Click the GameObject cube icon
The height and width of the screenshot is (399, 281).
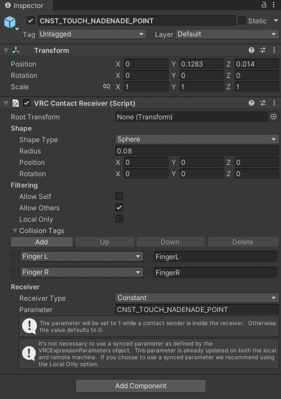10,22
